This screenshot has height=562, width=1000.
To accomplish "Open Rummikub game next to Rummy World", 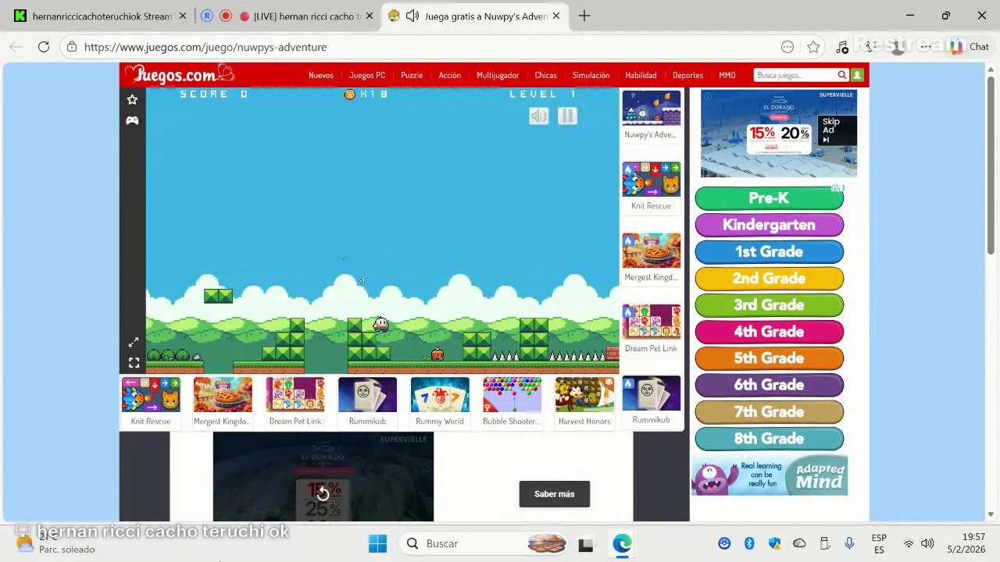I will tap(367, 395).
